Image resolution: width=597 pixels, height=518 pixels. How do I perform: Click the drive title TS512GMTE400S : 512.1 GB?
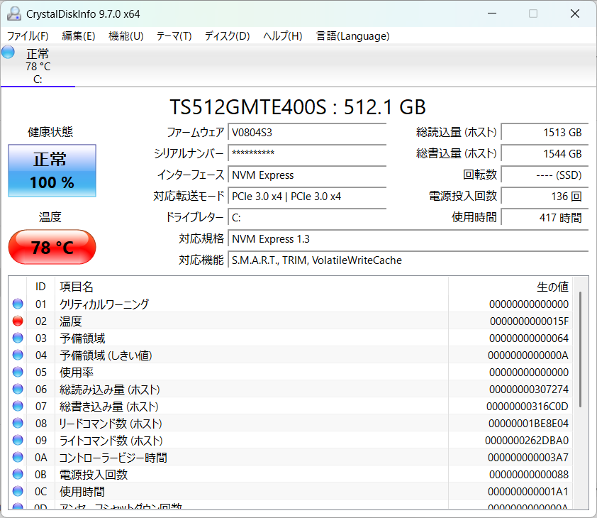(298, 107)
